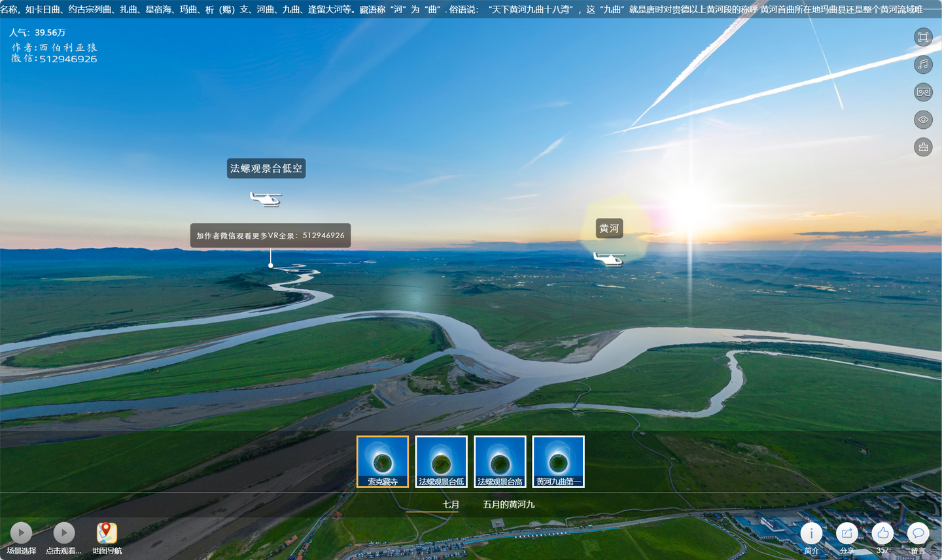This screenshot has height=560, width=942.
Task: Switch to the 七月 tab
Action: [x=451, y=504]
